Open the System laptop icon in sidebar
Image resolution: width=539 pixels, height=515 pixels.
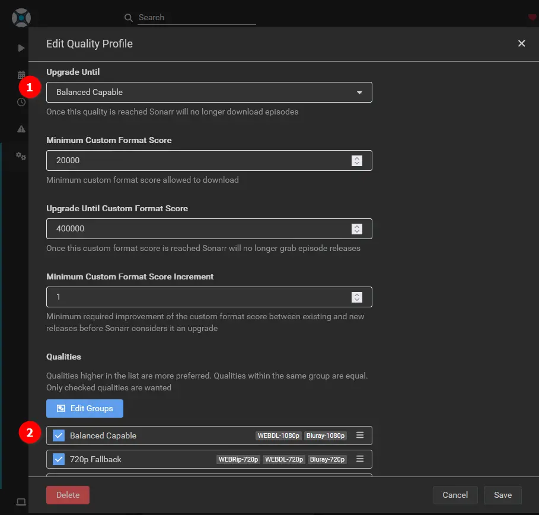(x=21, y=502)
